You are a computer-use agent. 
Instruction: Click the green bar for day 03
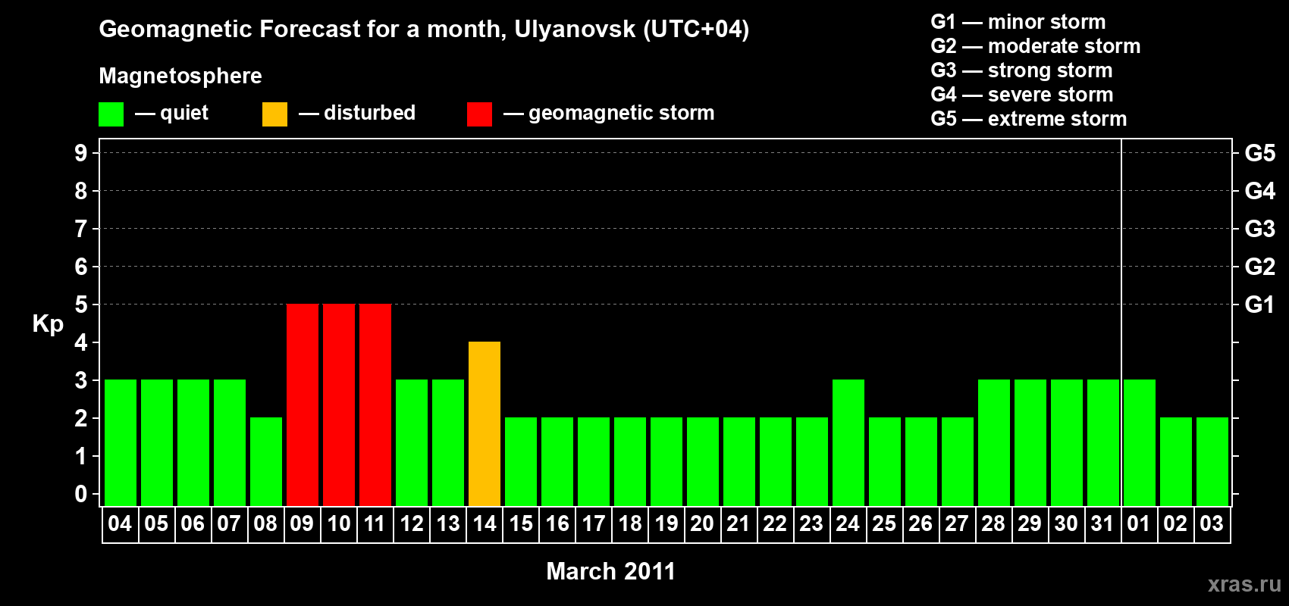1212,461
